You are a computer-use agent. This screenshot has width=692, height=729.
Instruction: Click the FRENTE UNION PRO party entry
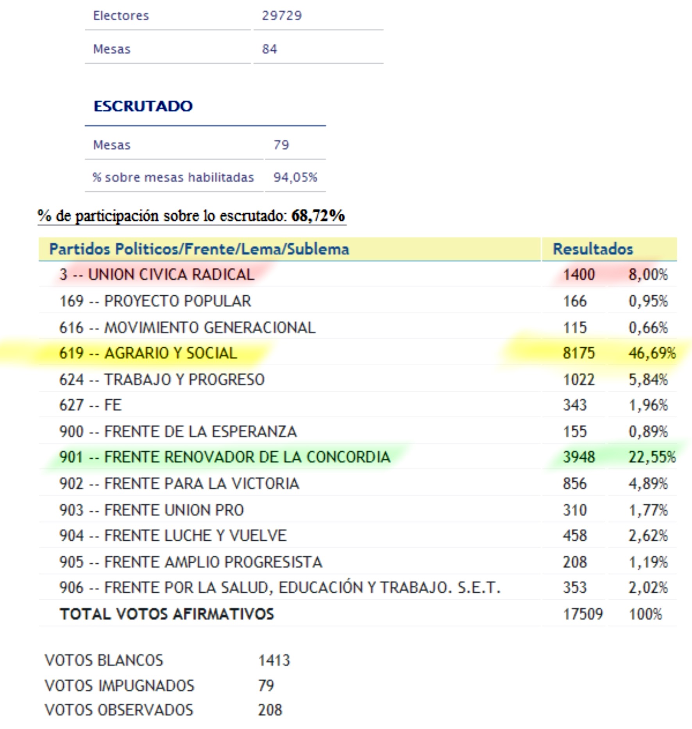pos(152,510)
